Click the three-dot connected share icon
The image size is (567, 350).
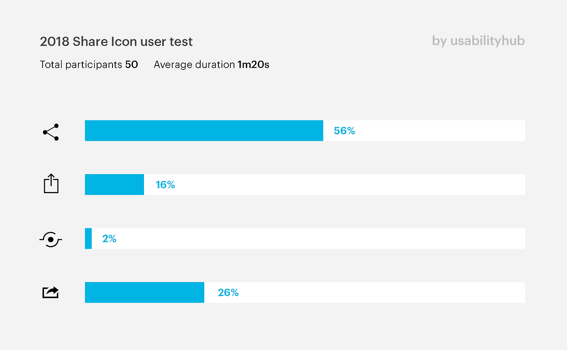coord(51,132)
